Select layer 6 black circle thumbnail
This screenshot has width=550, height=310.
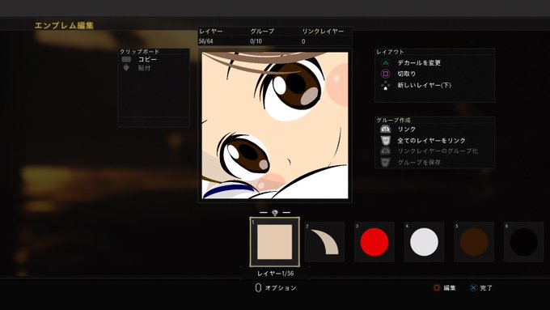pyautogui.click(x=523, y=242)
